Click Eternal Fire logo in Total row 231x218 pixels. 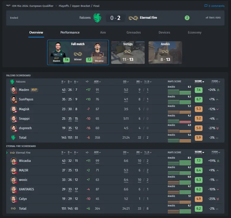13,208
